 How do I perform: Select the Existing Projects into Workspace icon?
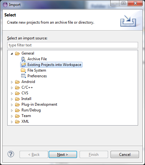(23, 65)
